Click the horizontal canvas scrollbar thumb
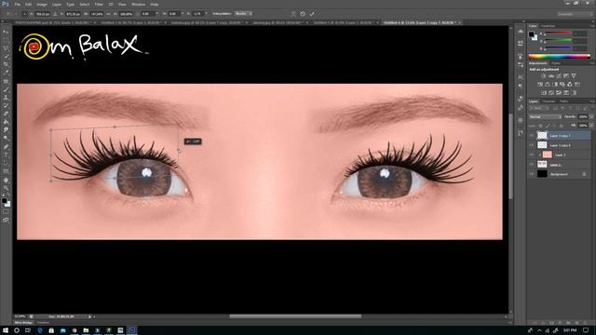Screen dimensions: 596x335 (x=295, y=316)
